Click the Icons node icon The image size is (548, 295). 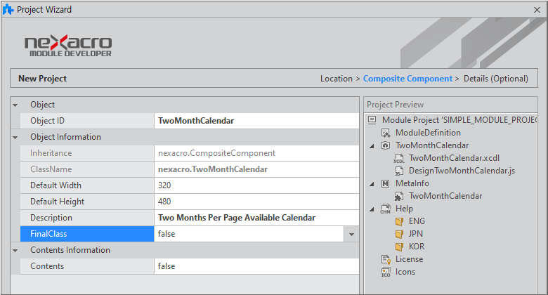pyautogui.click(x=385, y=272)
